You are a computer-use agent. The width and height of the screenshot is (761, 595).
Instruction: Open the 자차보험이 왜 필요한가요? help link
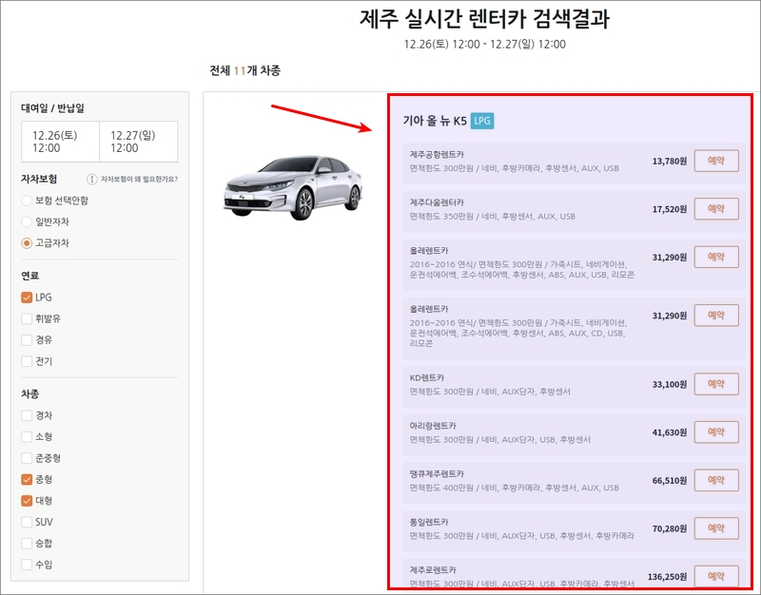point(139,180)
